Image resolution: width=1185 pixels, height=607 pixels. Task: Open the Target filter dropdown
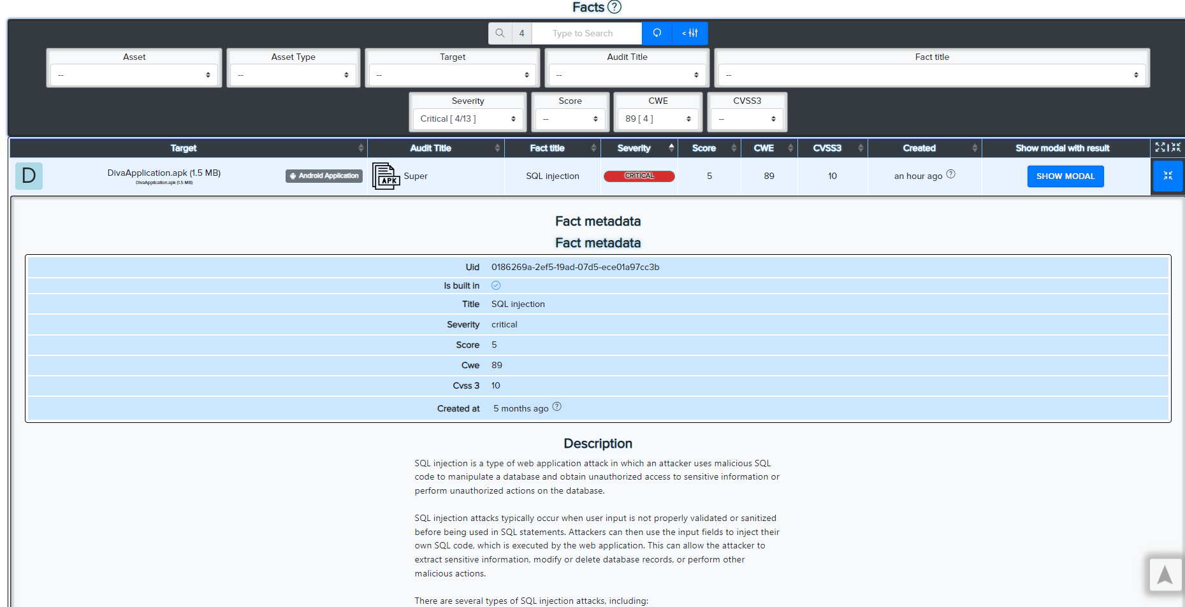[x=453, y=75]
